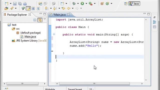Click the Smart Insert status entry
Screen dimensions: 160x90
click(75, 89)
